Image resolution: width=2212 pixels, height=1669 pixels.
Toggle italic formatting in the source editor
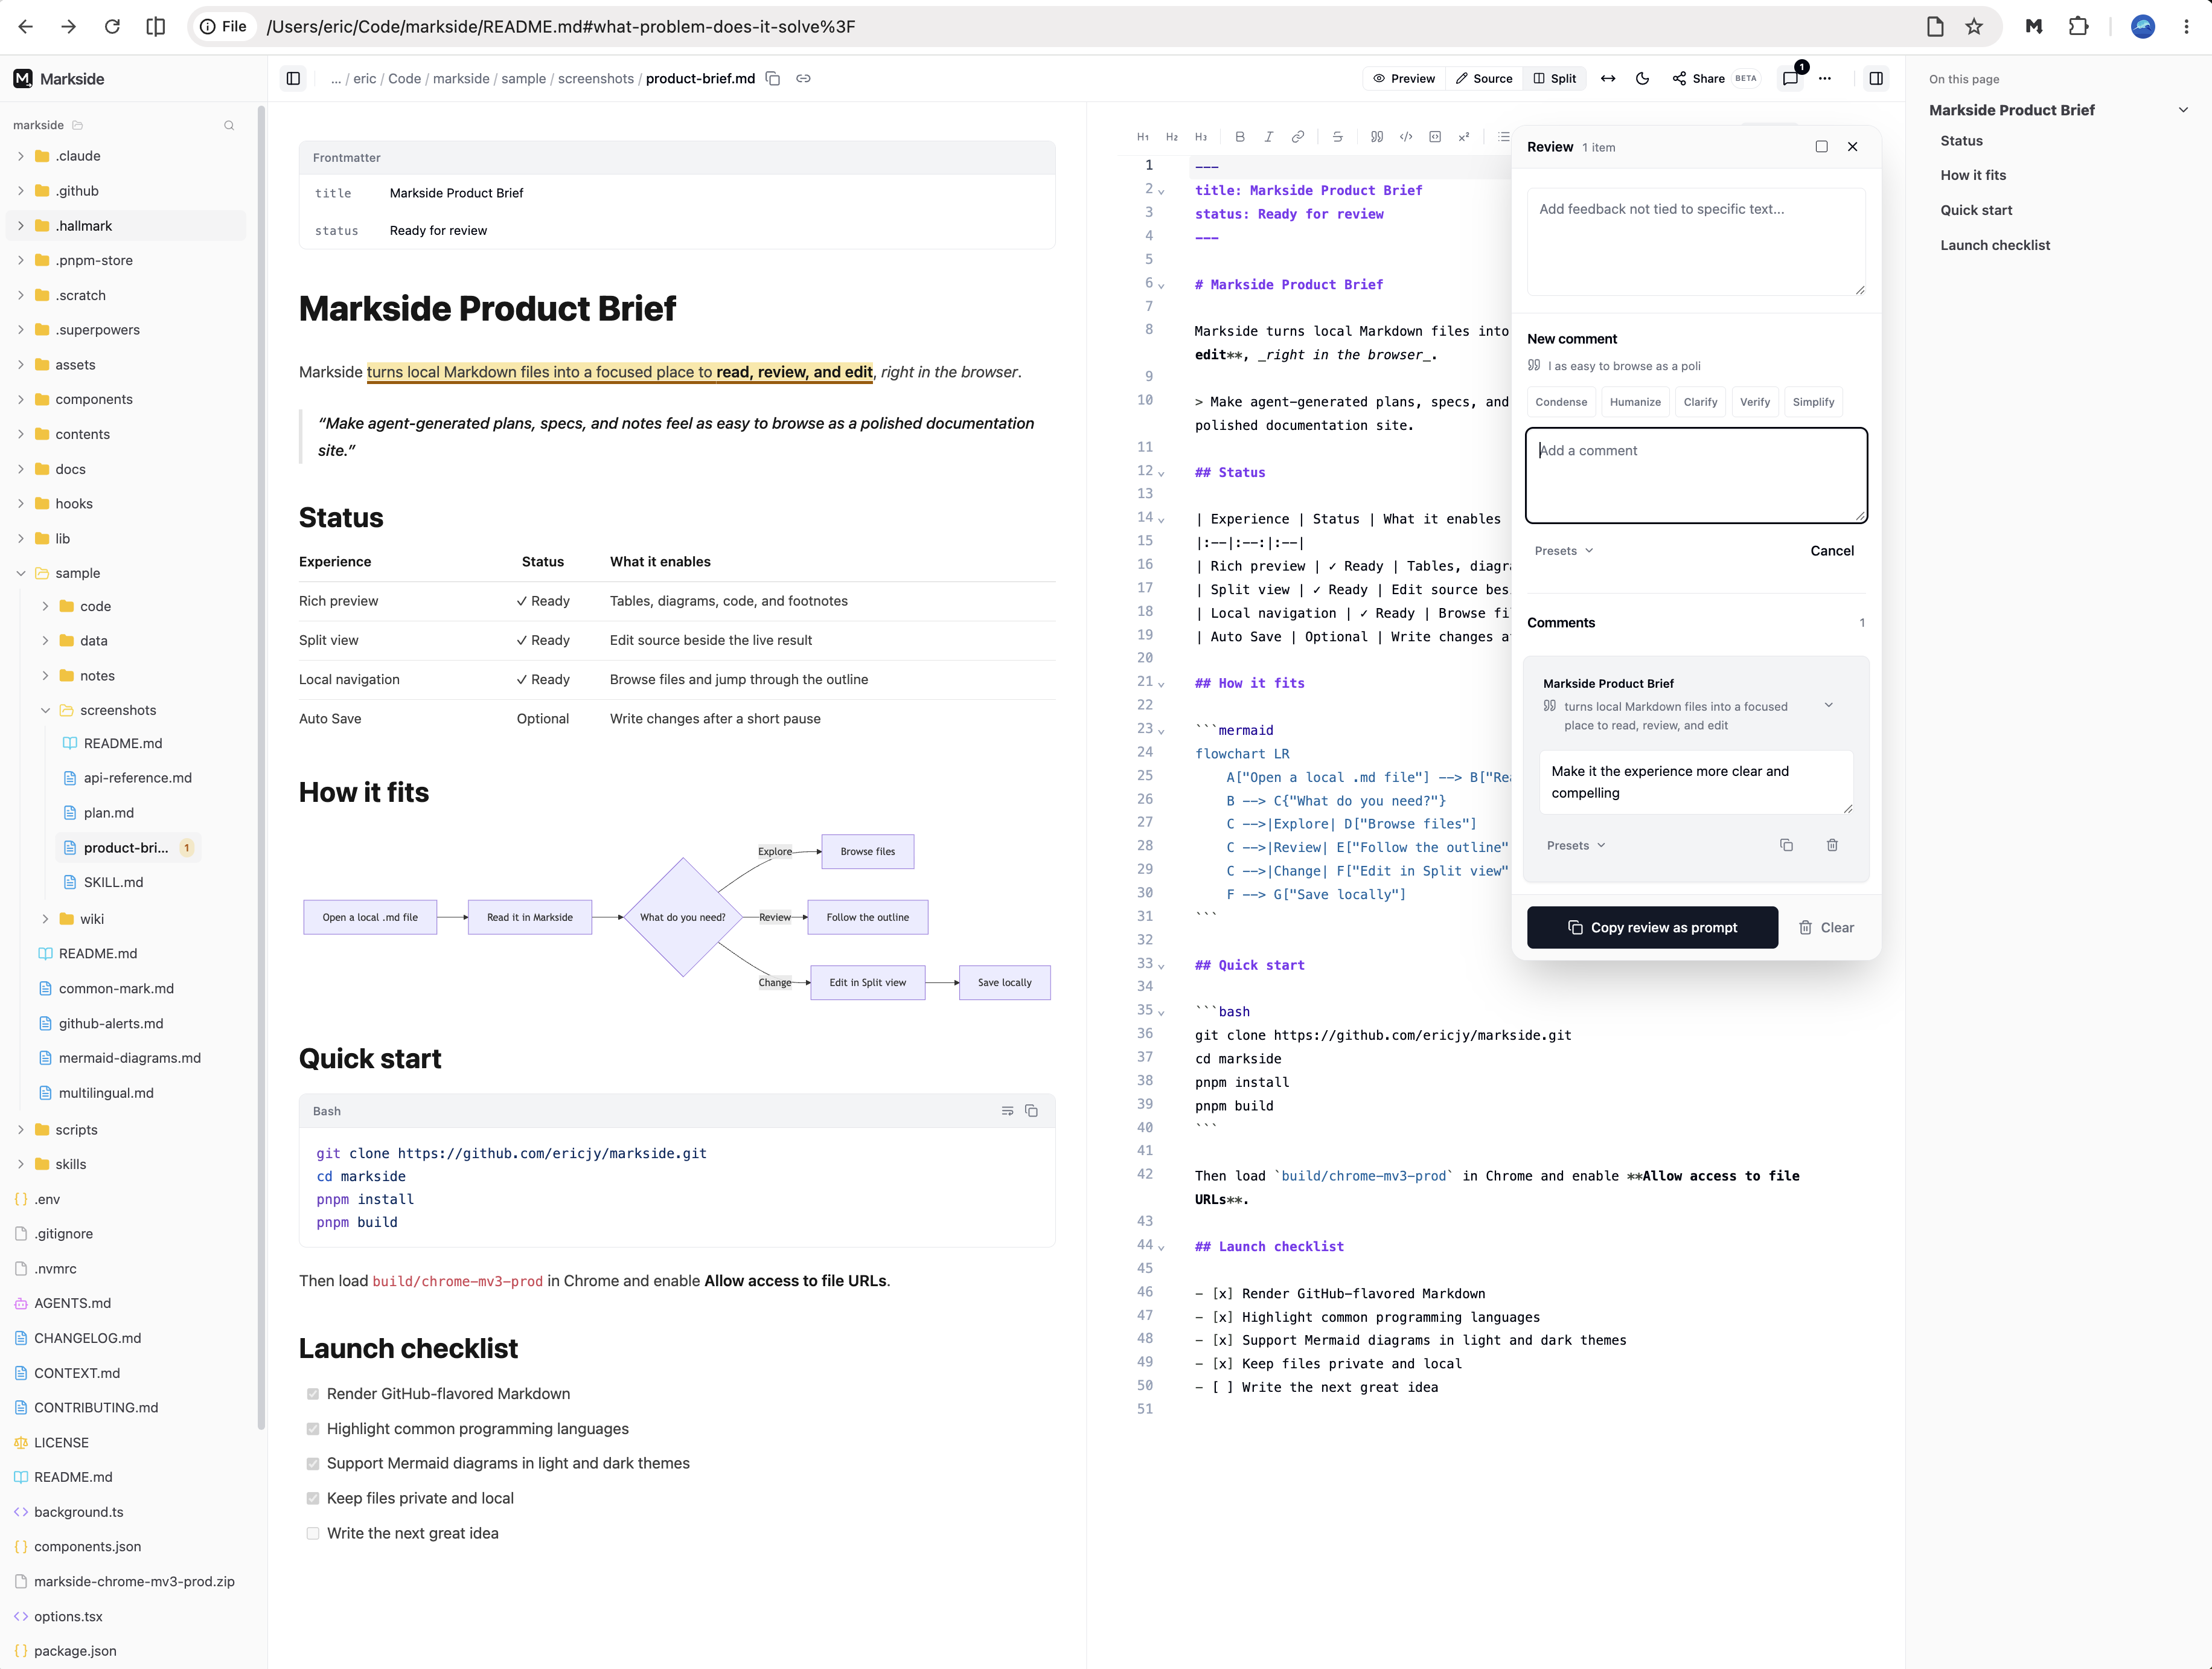point(1268,137)
